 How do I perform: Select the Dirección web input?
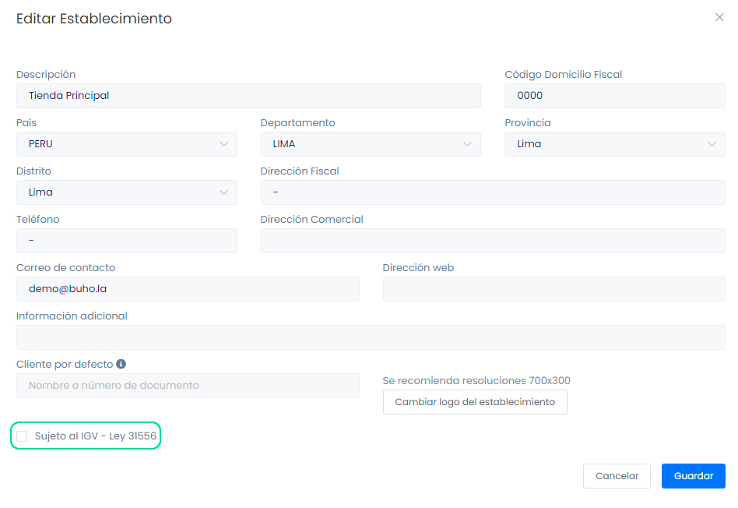pyautogui.click(x=553, y=289)
